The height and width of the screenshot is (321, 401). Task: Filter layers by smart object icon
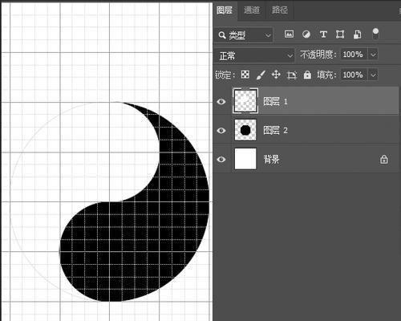(x=357, y=35)
